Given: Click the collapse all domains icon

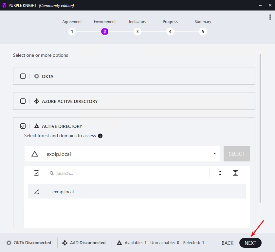Looking at the screenshot, I should tap(235, 173).
